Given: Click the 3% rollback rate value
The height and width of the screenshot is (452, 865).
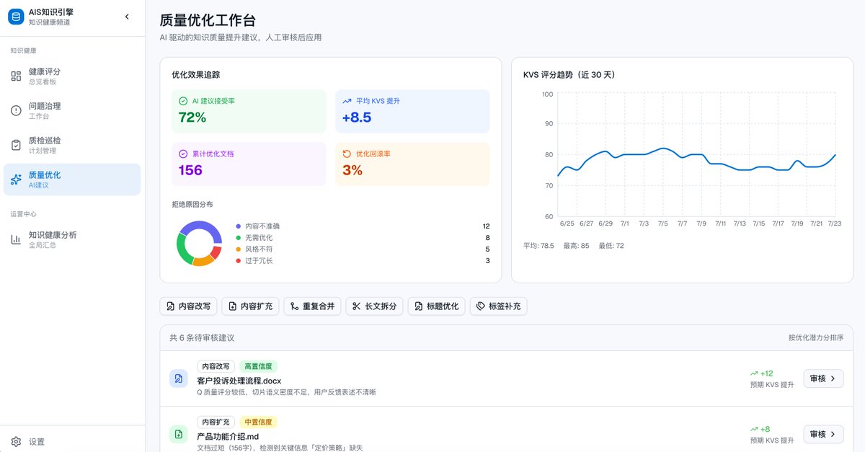Looking at the screenshot, I should tap(352, 170).
